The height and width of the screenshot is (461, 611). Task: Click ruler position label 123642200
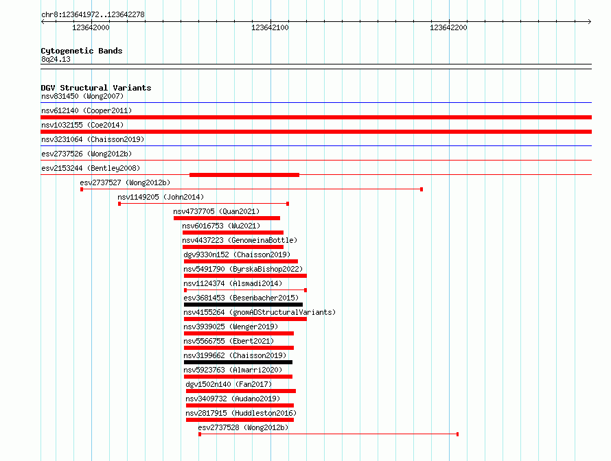(448, 27)
